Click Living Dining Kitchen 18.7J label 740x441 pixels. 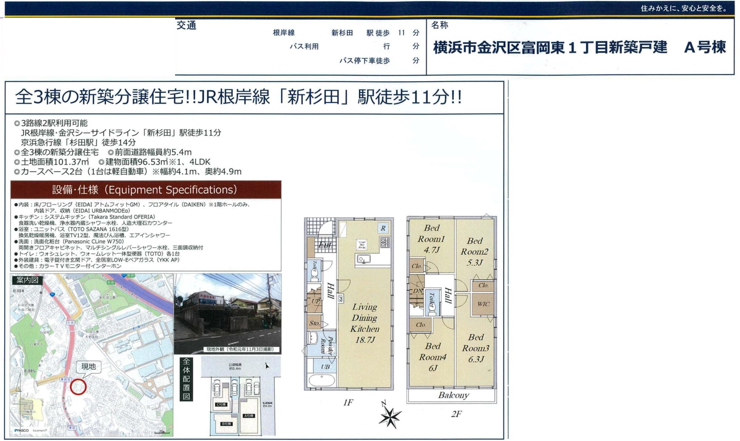click(x=365, y=323)
